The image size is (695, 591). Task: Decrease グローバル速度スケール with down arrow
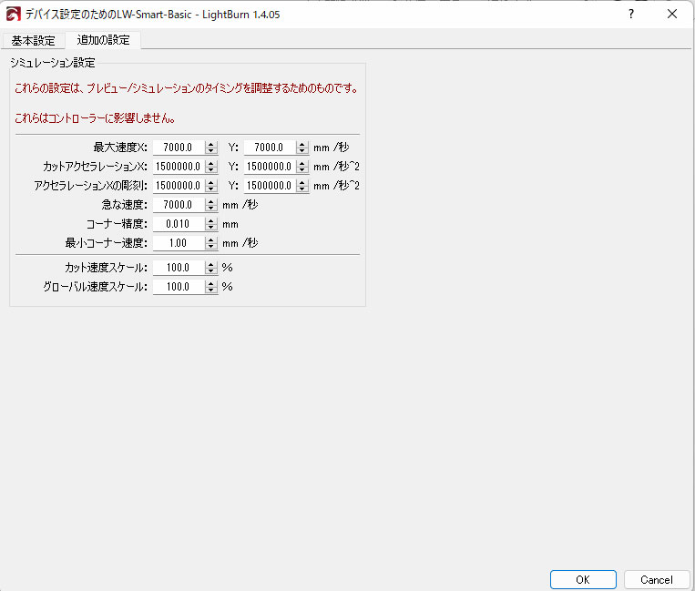211,290
